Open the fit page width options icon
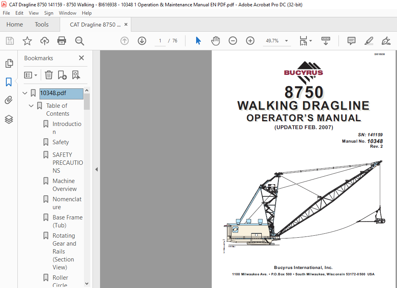Screen dimensions: 397x288 pyautogui.click(x=304, y=41)
